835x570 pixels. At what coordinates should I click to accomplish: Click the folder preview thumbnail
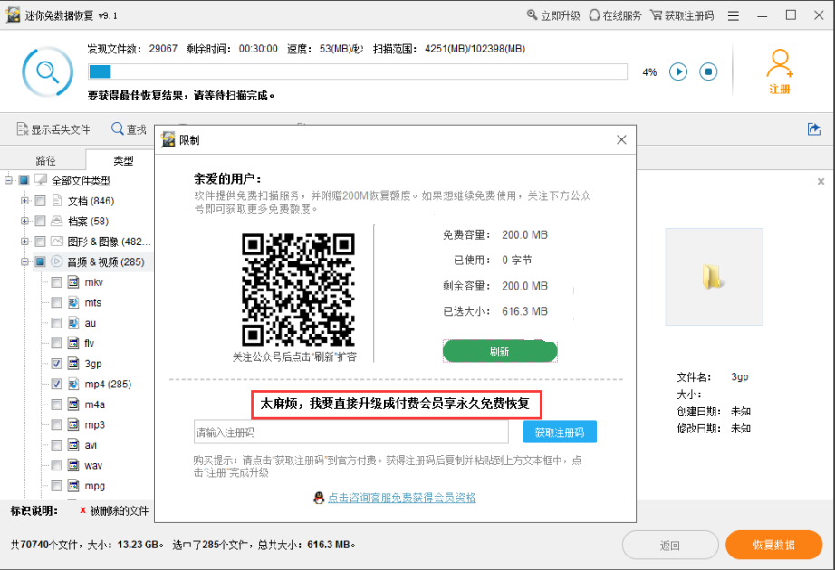pyautogui.click(x=714, y=277)
